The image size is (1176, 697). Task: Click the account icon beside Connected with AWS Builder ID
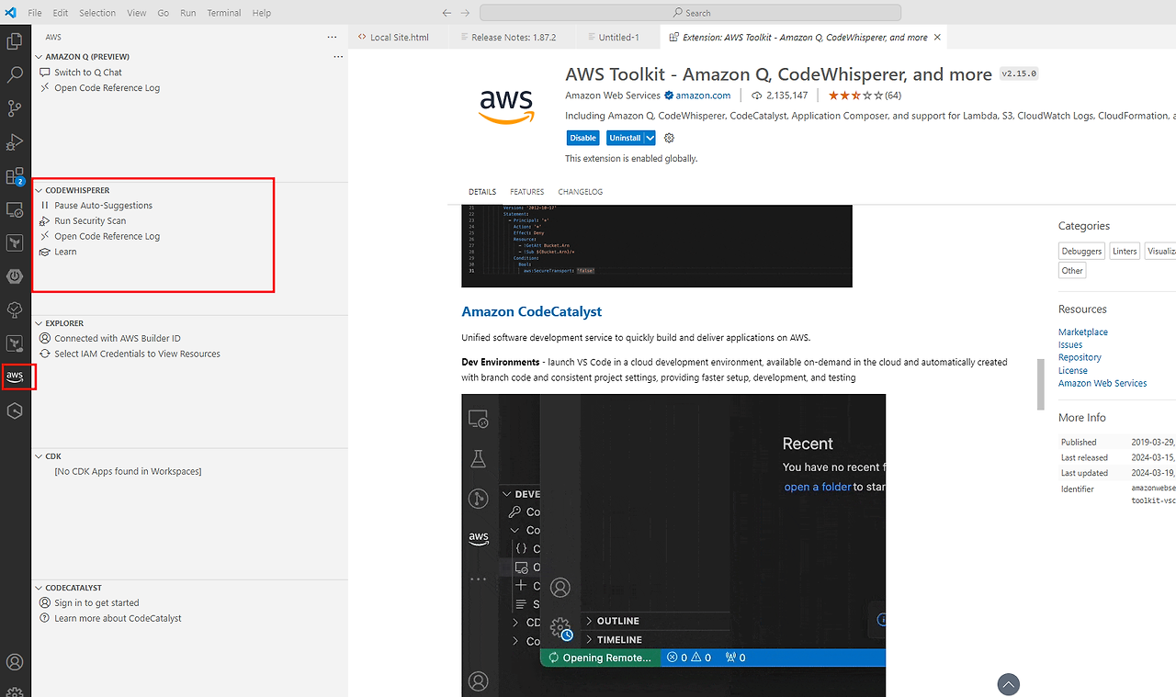[x=45, y=339]
